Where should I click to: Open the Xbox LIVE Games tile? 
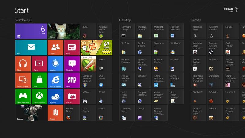pyautogui.click(x=23, y=97)
